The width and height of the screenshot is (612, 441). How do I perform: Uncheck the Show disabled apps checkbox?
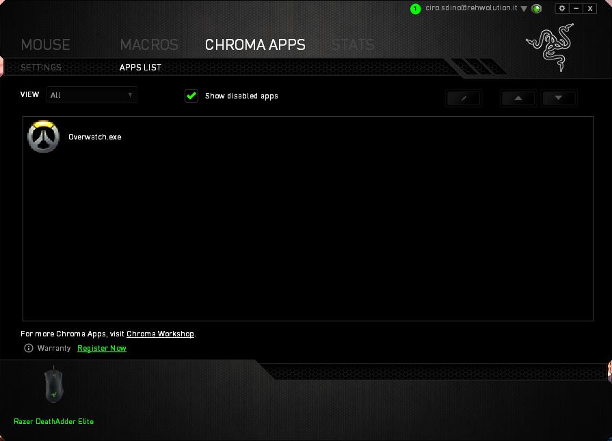pos(191,96)
